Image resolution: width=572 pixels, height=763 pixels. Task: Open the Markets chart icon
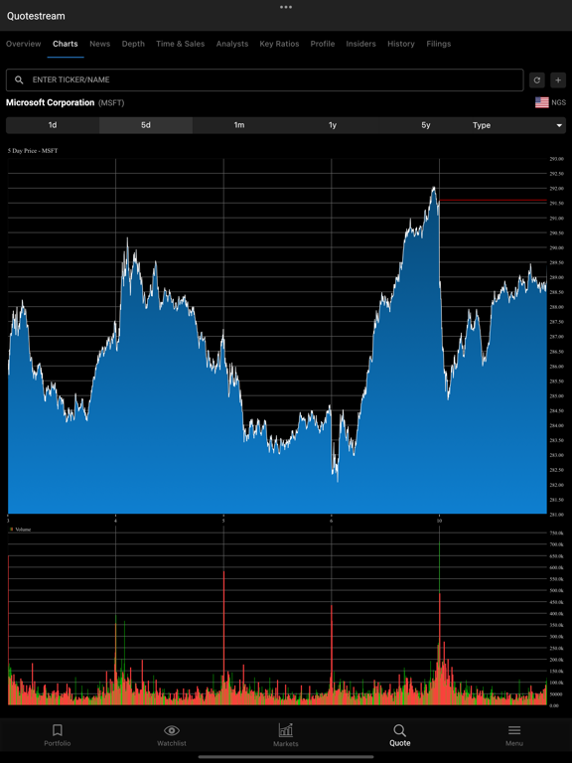coord(286,730)
